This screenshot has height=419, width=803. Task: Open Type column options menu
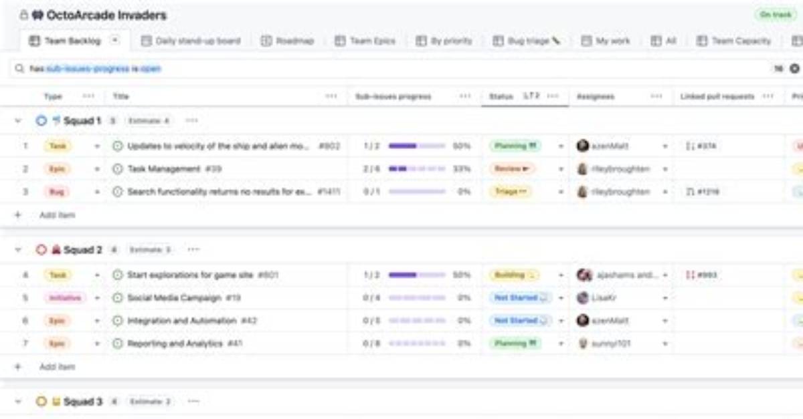click(89, 96)
